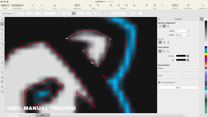Select the third Corner style option

pos(168,42)
